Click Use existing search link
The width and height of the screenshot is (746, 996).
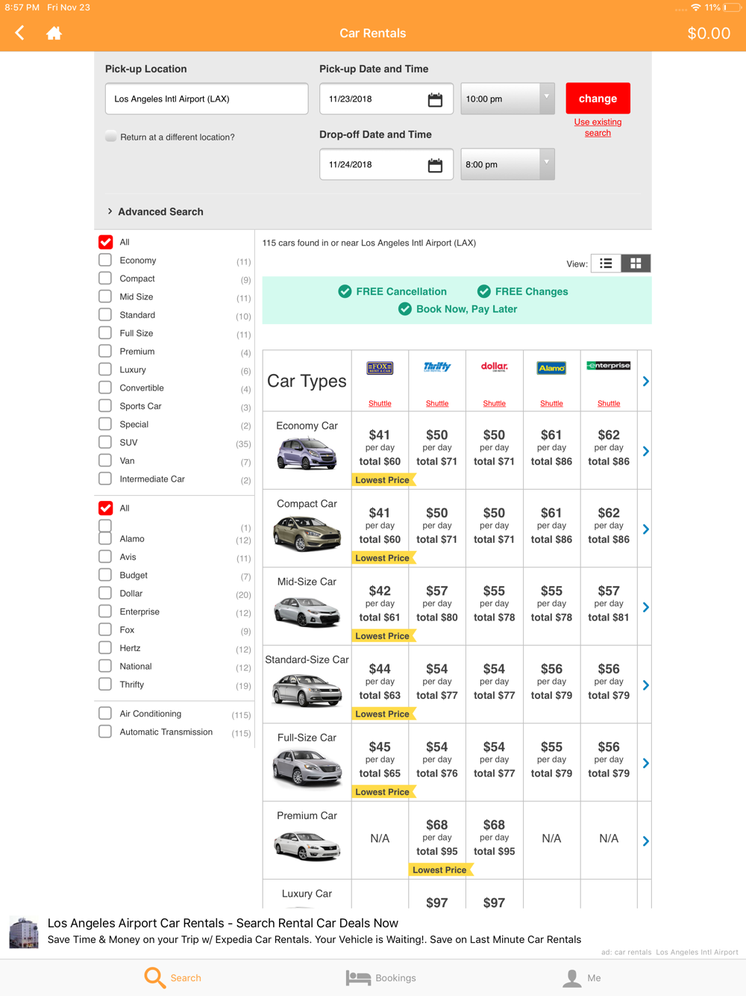pyautogui.click(x=598, y=128)
